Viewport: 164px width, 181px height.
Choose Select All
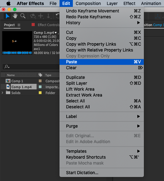(102, 101)
